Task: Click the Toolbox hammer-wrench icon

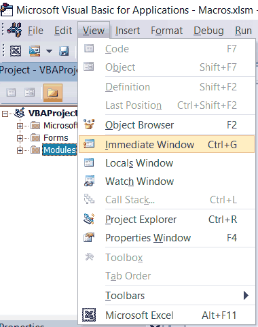Action: pos(89,257)
